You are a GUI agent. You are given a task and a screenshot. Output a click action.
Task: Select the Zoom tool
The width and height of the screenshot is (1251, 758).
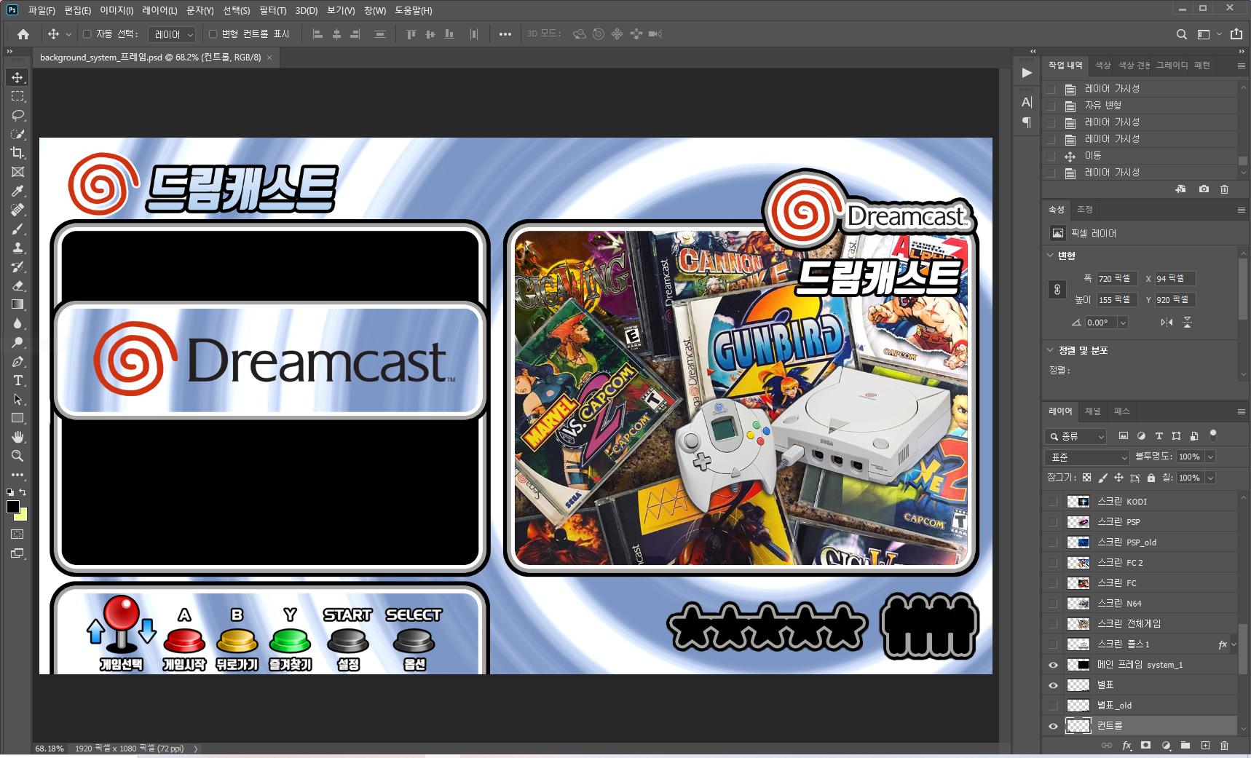(17, 456)
